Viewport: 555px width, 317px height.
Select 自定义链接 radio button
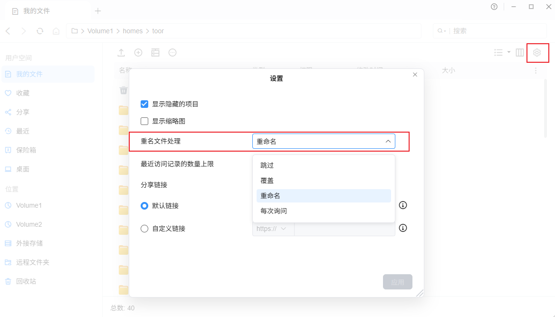click(x=144, y=229)
